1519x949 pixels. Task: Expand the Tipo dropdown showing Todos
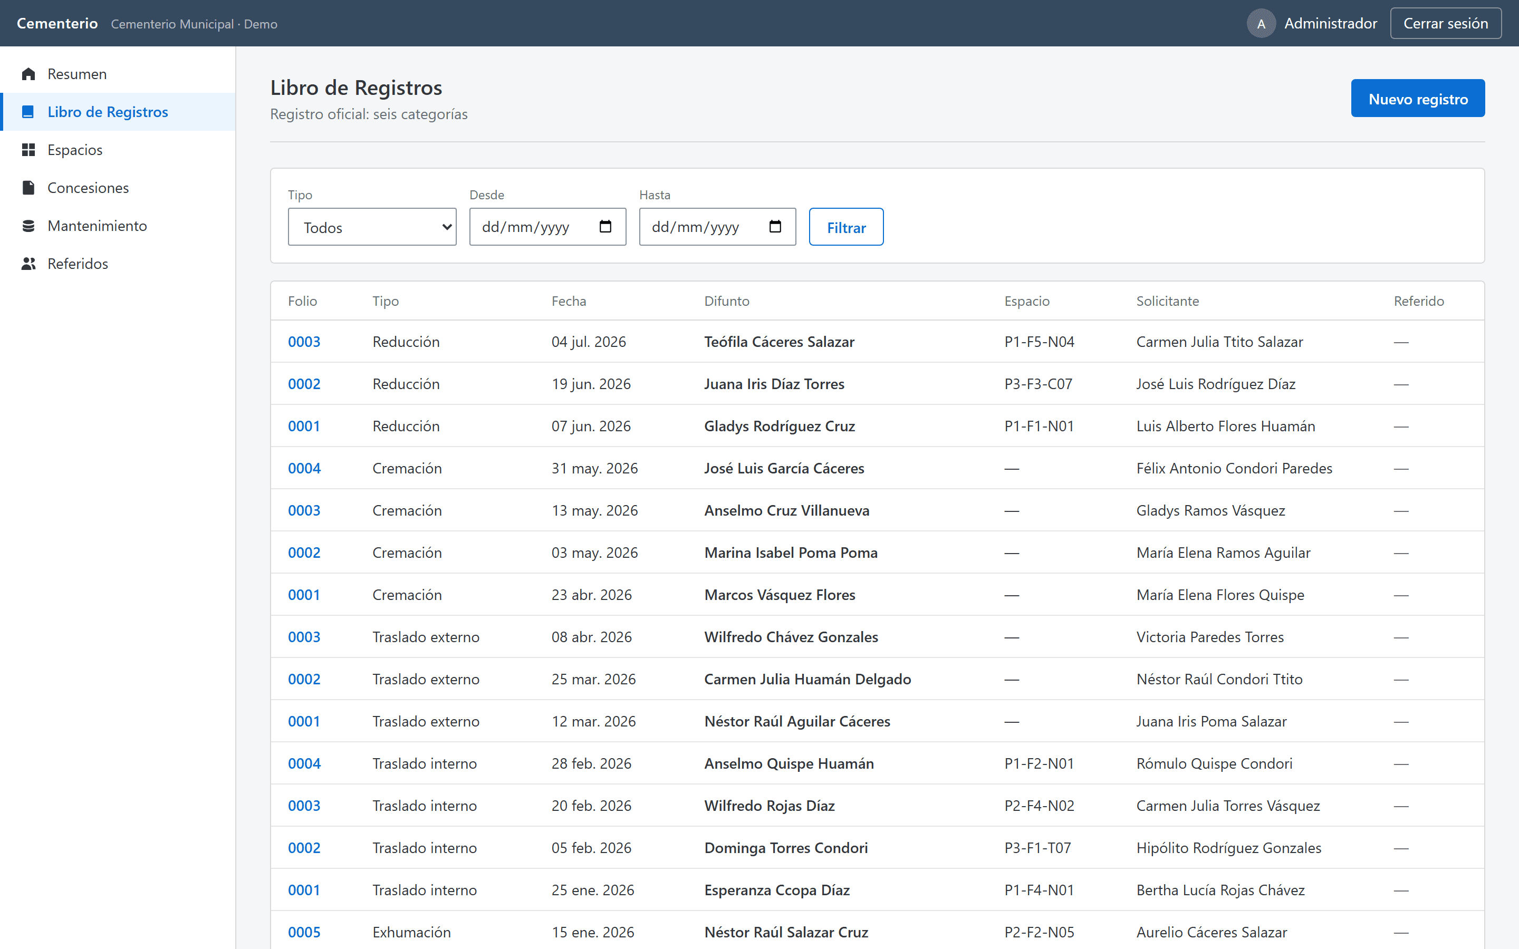click(x=372, y=227)
